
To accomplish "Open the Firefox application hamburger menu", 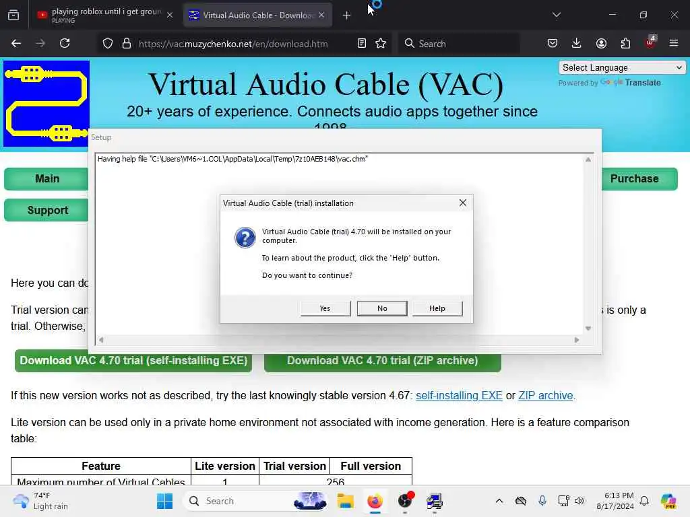I will (674, 44).
